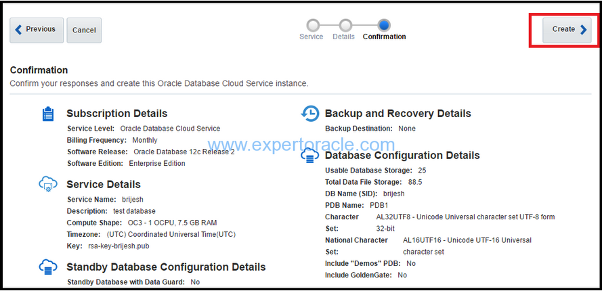Screen dimensions: 602x291
Task: Click the Software Release label
Action: tap(98, 152)
